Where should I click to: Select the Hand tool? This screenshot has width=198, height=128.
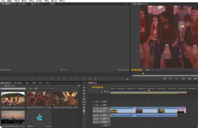(x=84, y=110)
